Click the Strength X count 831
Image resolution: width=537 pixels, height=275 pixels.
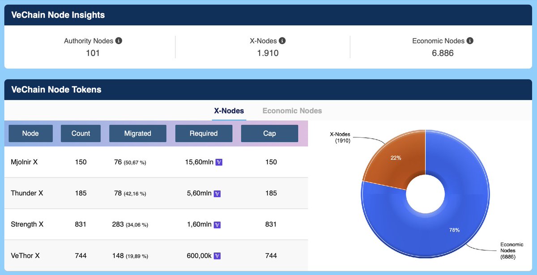tap(81, 224)
